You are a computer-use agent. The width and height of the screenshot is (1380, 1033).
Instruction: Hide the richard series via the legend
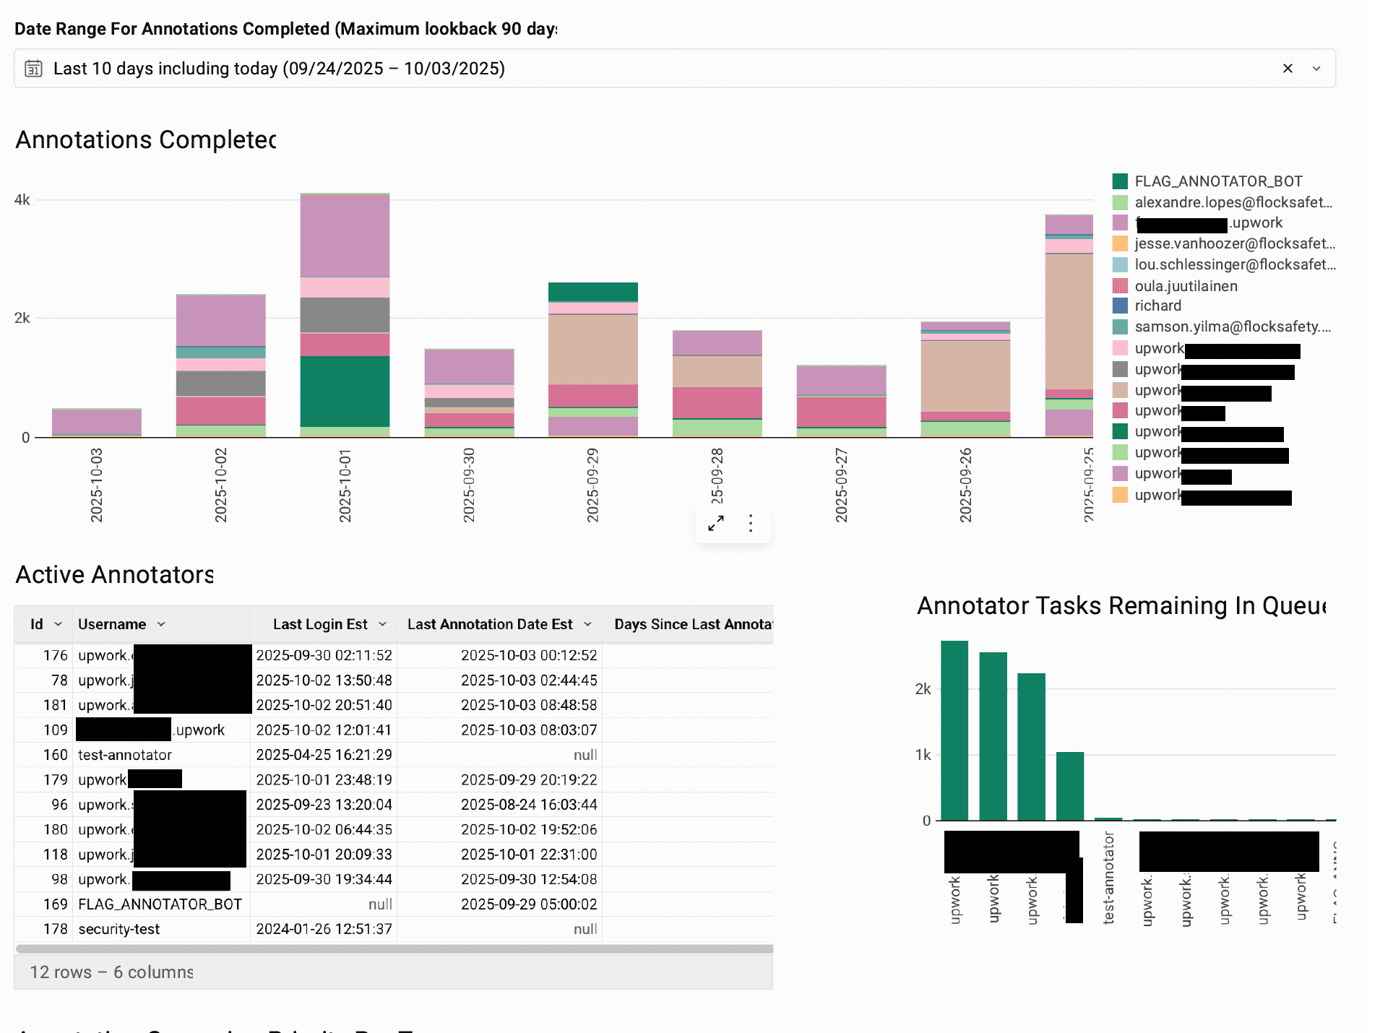click(x=1157, y=306)
